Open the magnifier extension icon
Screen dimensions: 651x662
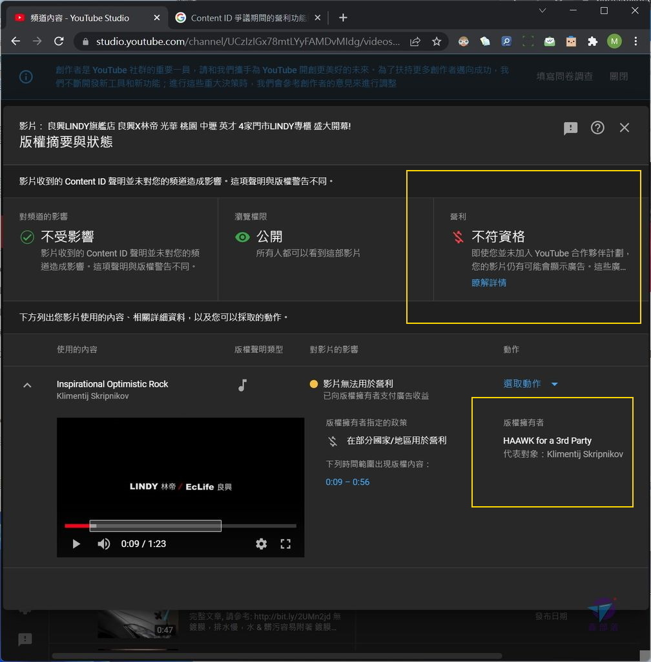(x=506, y=41)
